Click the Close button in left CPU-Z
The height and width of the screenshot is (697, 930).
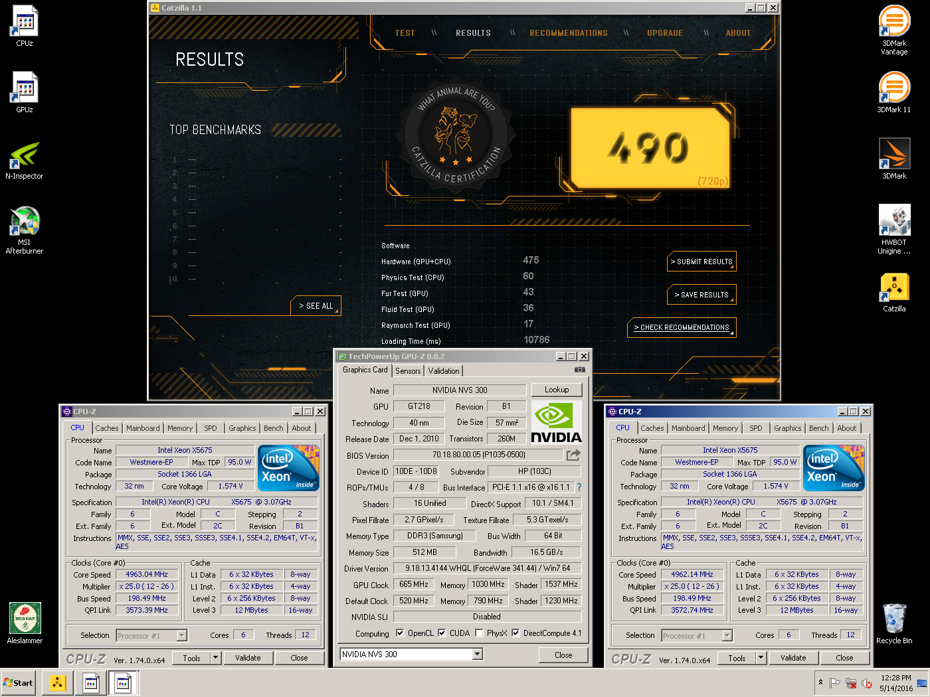(x=300, y=658)
